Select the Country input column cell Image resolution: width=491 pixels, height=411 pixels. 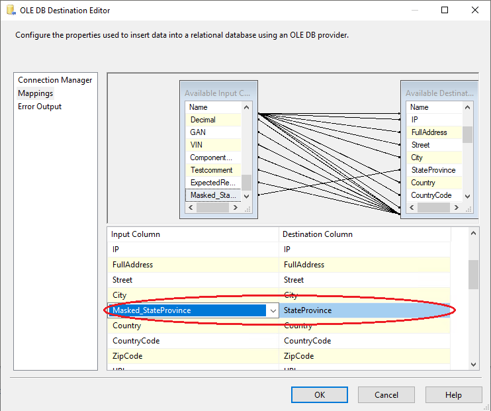(192, 326)
